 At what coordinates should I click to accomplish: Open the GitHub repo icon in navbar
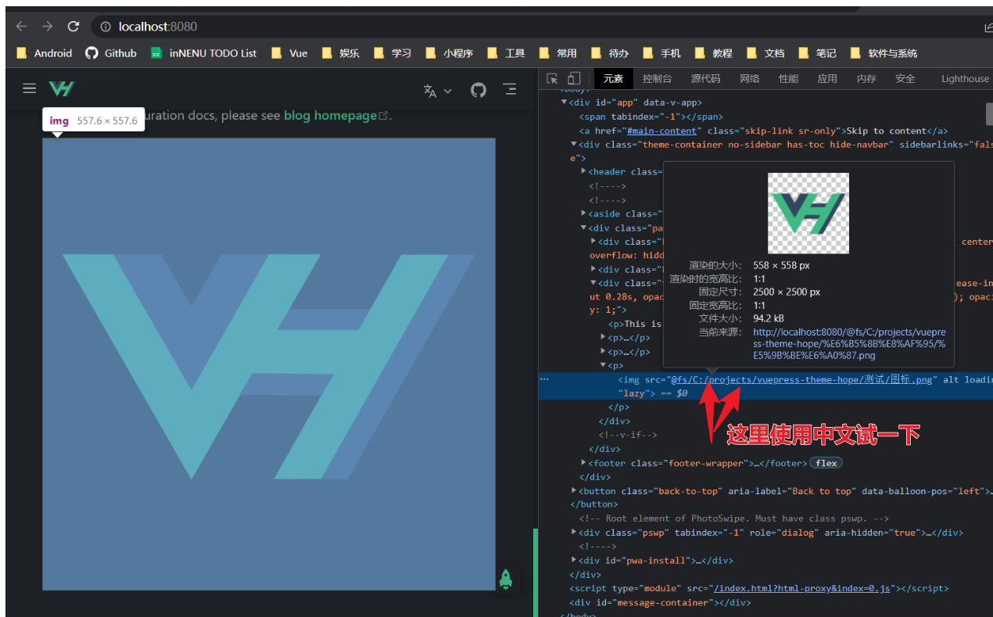(479, 90)
